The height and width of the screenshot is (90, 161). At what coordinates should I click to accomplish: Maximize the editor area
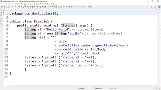pos(159,9)
